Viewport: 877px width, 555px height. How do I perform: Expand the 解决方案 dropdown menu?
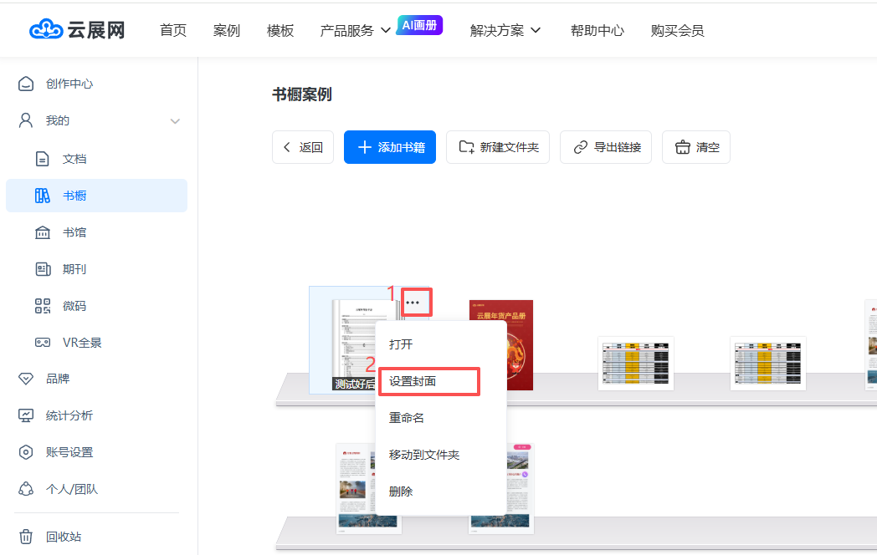505,31
